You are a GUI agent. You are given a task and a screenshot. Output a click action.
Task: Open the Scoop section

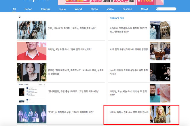(29, 9)
